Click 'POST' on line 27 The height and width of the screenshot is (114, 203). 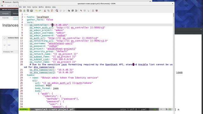[49, 85]
